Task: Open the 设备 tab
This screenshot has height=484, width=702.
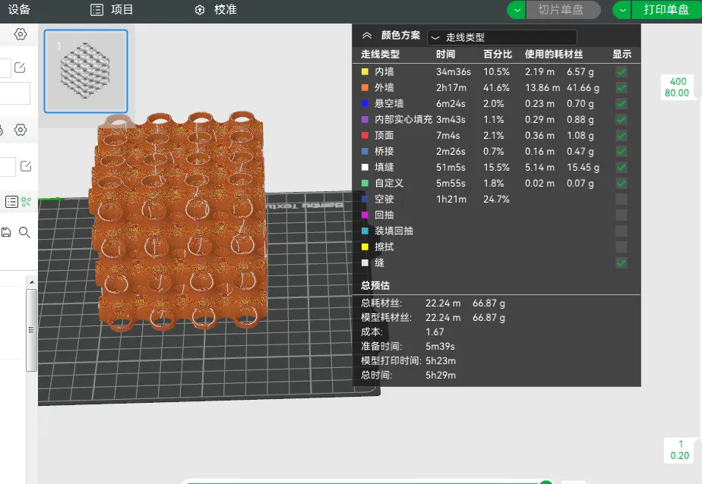Action: point(19,9)
